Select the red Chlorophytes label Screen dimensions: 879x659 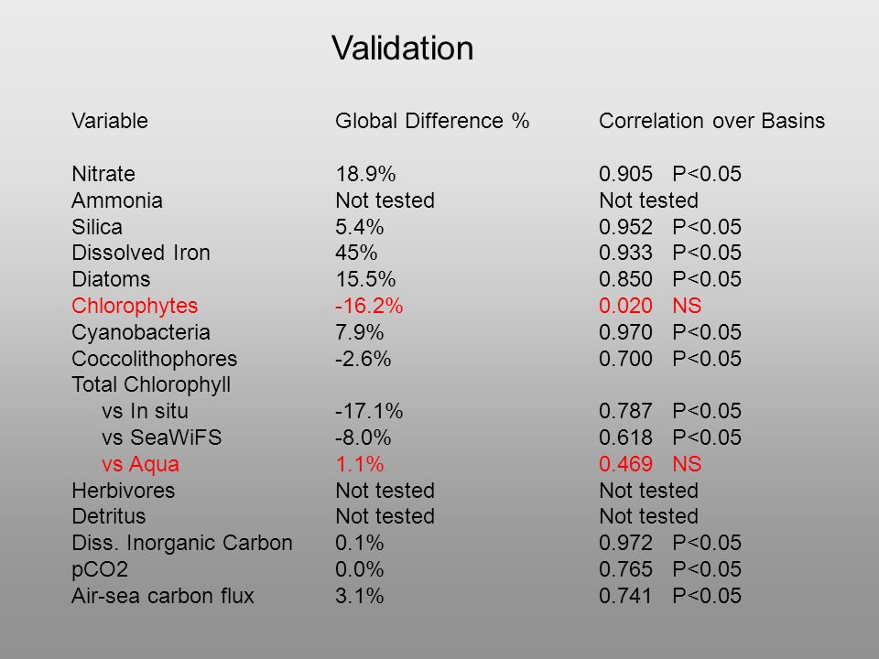pos(135,306)
